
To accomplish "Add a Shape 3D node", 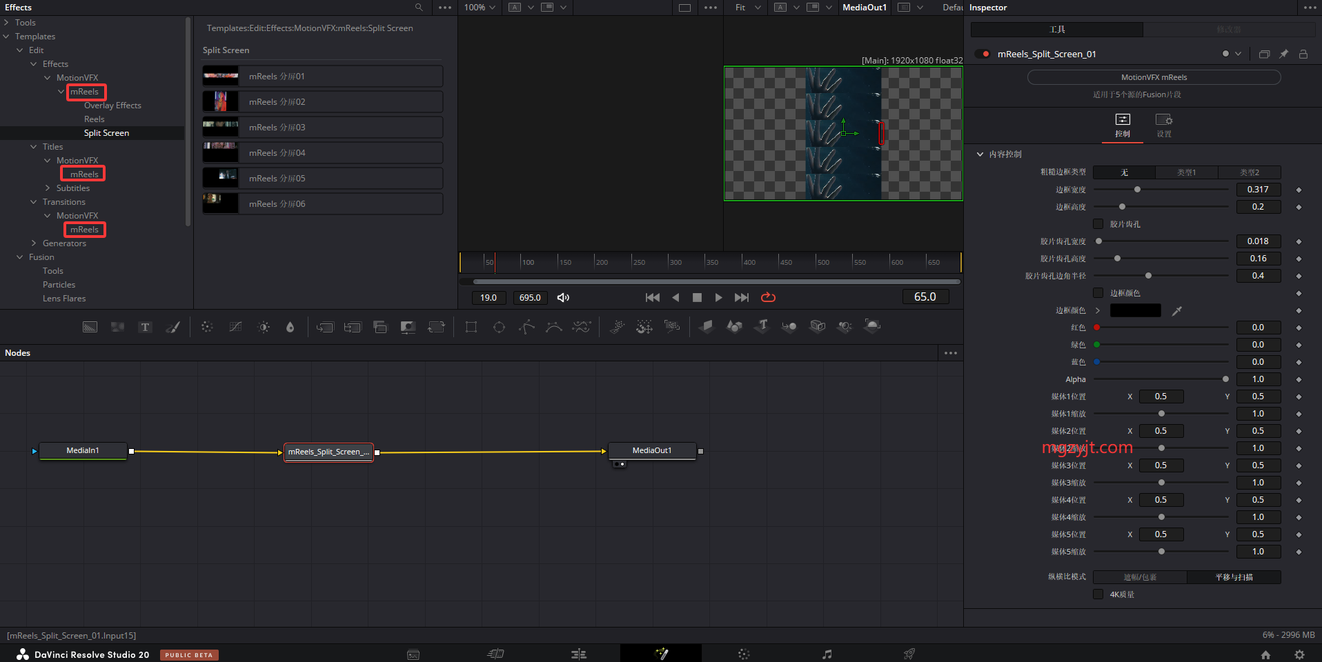I will [x=735, y=327].
